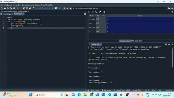Sort variables by Value column header
The height and width of the screenshot is (98, 174).
point(140,16)
